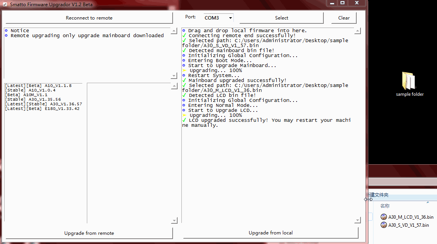
Task: Click scroll up arrow of notice panel
Action: pyautogui.click(x=174, y=31)
